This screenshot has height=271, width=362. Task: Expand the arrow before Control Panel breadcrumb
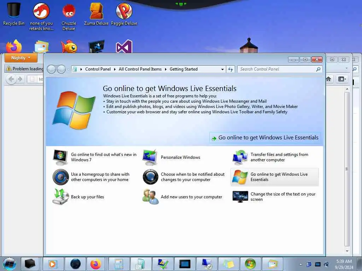pyautogui.click(x=81, y=69)
